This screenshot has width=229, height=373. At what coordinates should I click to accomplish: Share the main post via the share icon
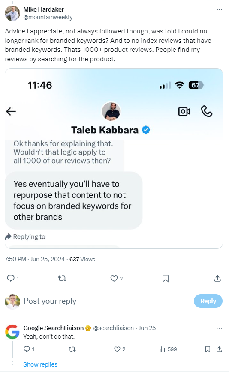pos(217,278)
